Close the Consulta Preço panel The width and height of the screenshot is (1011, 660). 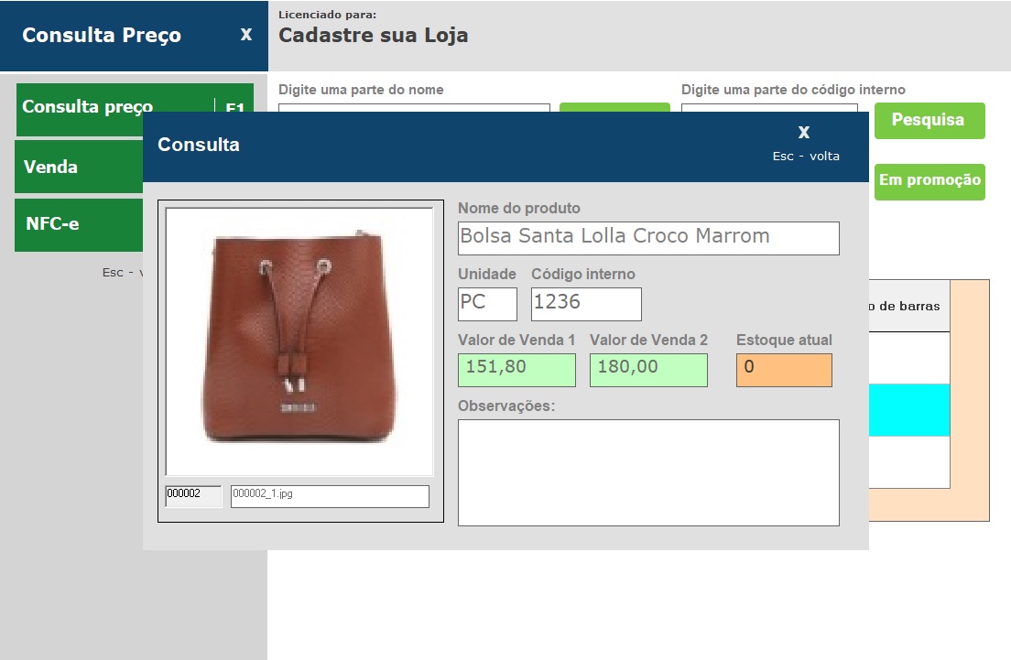click(x=245, y=34)
